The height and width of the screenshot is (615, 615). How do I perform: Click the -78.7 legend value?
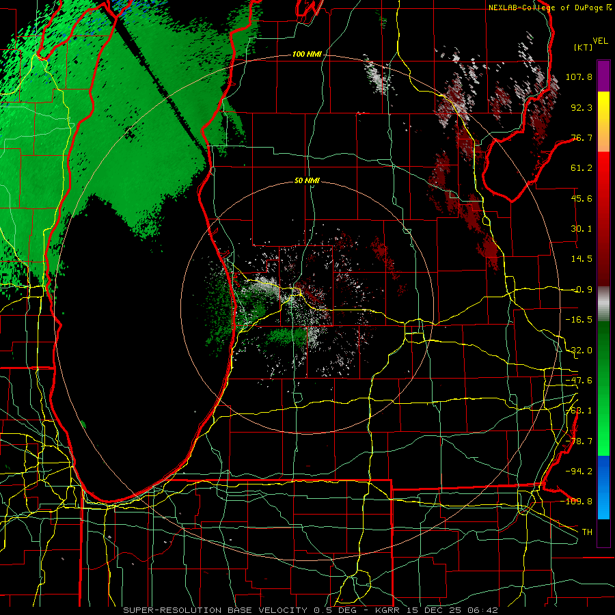point(579,441)
